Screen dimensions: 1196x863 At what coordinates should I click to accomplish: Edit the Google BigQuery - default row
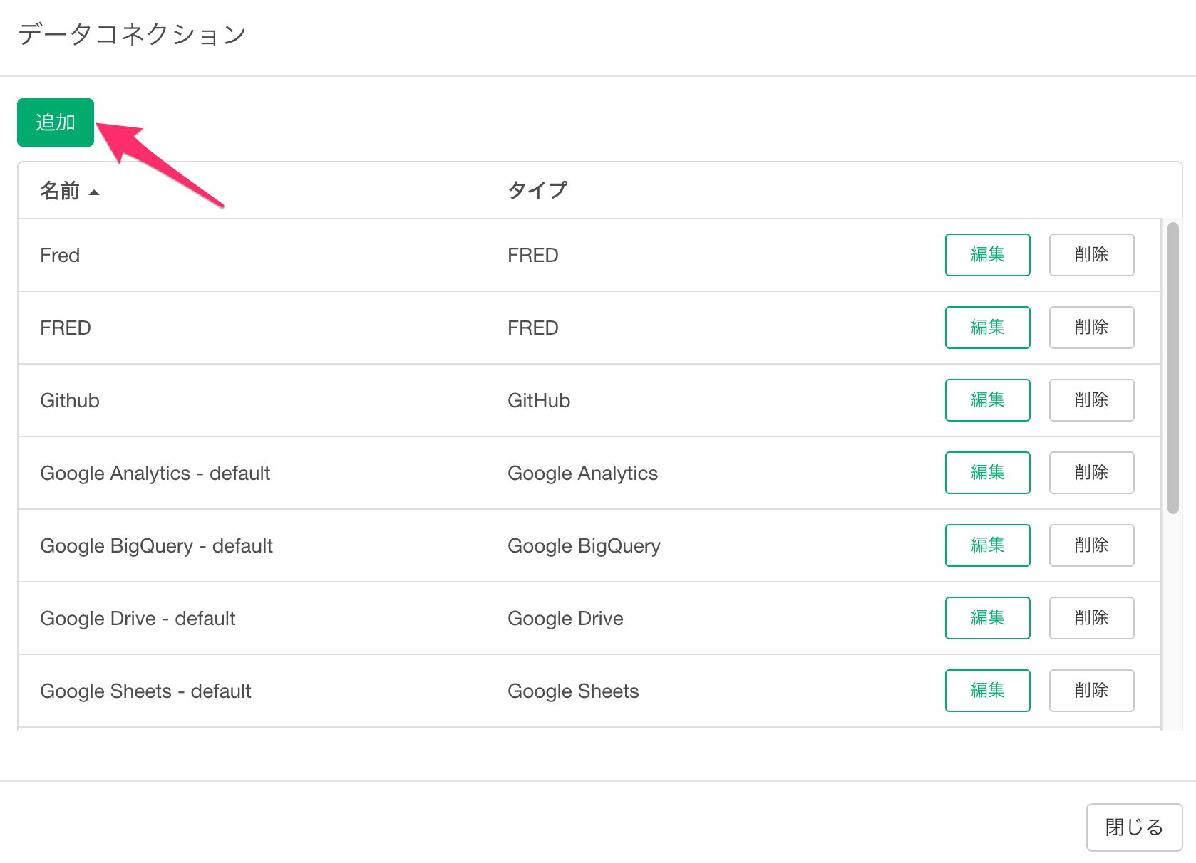tap(987, 545)
